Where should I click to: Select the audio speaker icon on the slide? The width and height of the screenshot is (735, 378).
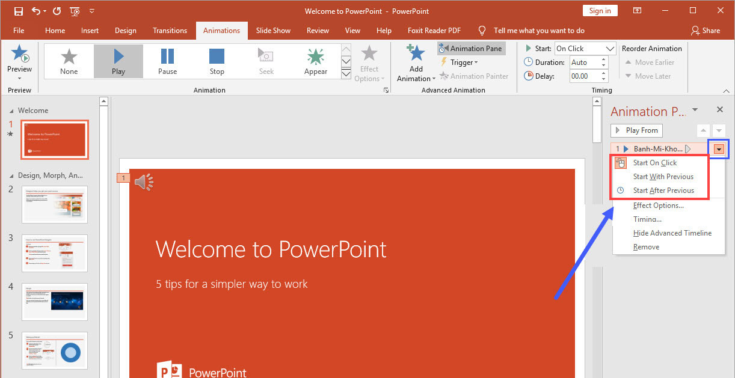(144, 181)
